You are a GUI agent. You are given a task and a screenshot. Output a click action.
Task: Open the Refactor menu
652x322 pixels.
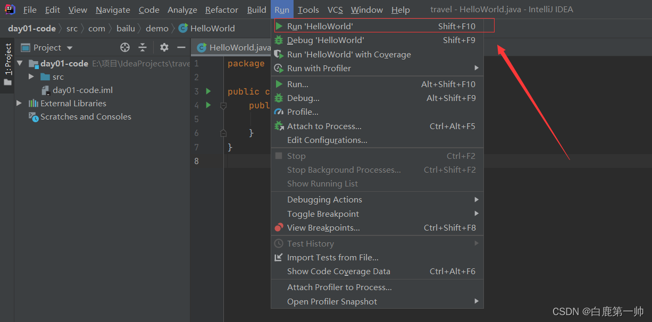tap(222, 10)
